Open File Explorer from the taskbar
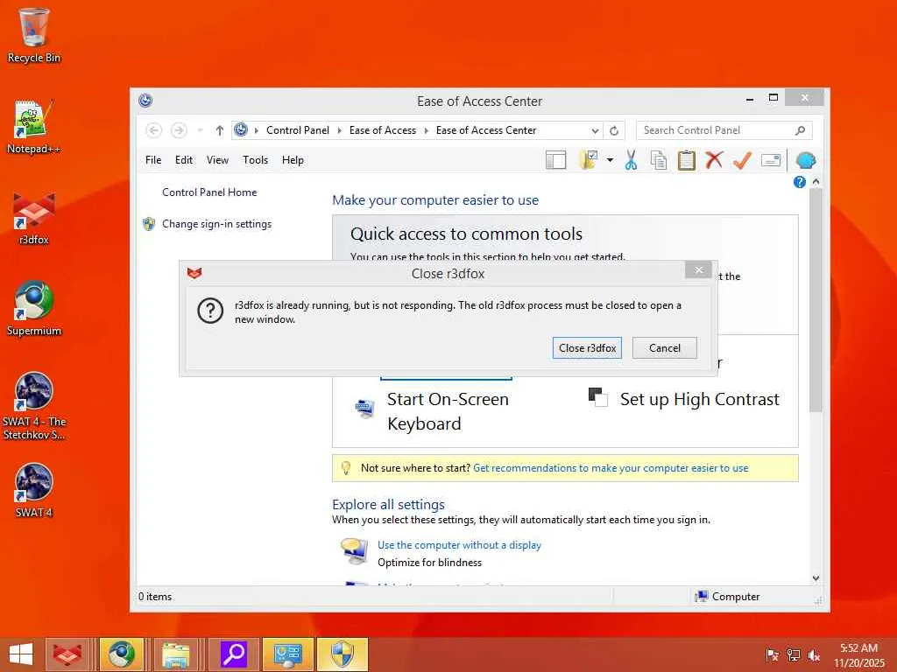 (175, 654)
